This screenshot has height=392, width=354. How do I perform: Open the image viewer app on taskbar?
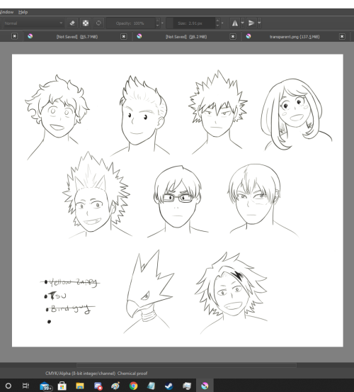pyautogui.click(x=187, y=386)
